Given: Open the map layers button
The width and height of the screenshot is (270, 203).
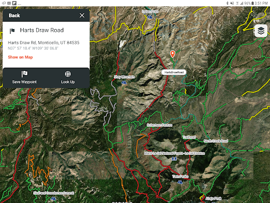Looking at the screenshot, I should point(261,31).
